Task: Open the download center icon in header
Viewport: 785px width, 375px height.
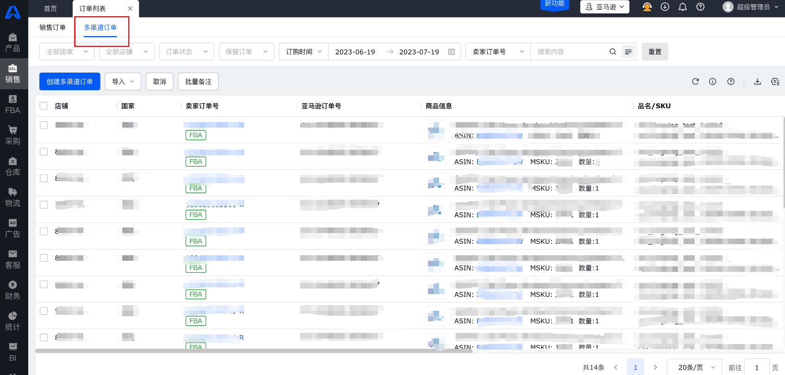Action: click(665, 7)
